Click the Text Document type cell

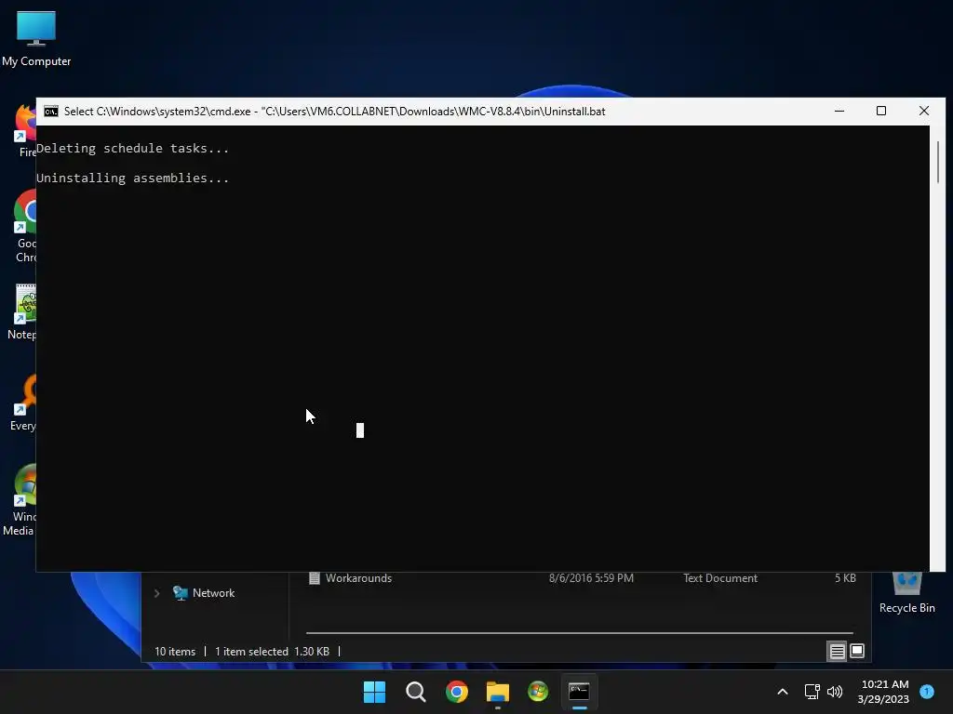coord(720,578)
